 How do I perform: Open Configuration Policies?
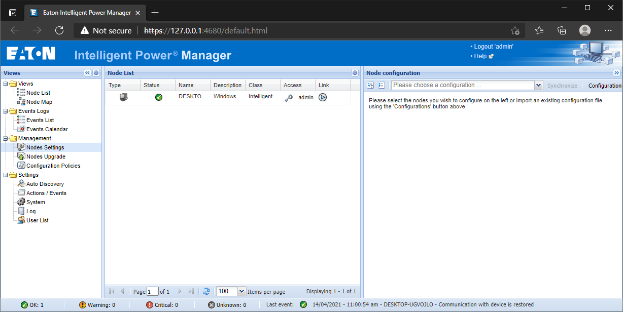[x=53, y=166]
